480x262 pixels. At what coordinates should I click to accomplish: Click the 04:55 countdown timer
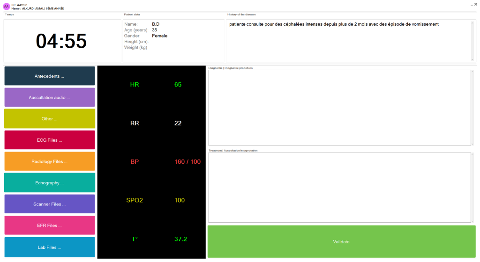pyautogui.click(x=61, y=41)
